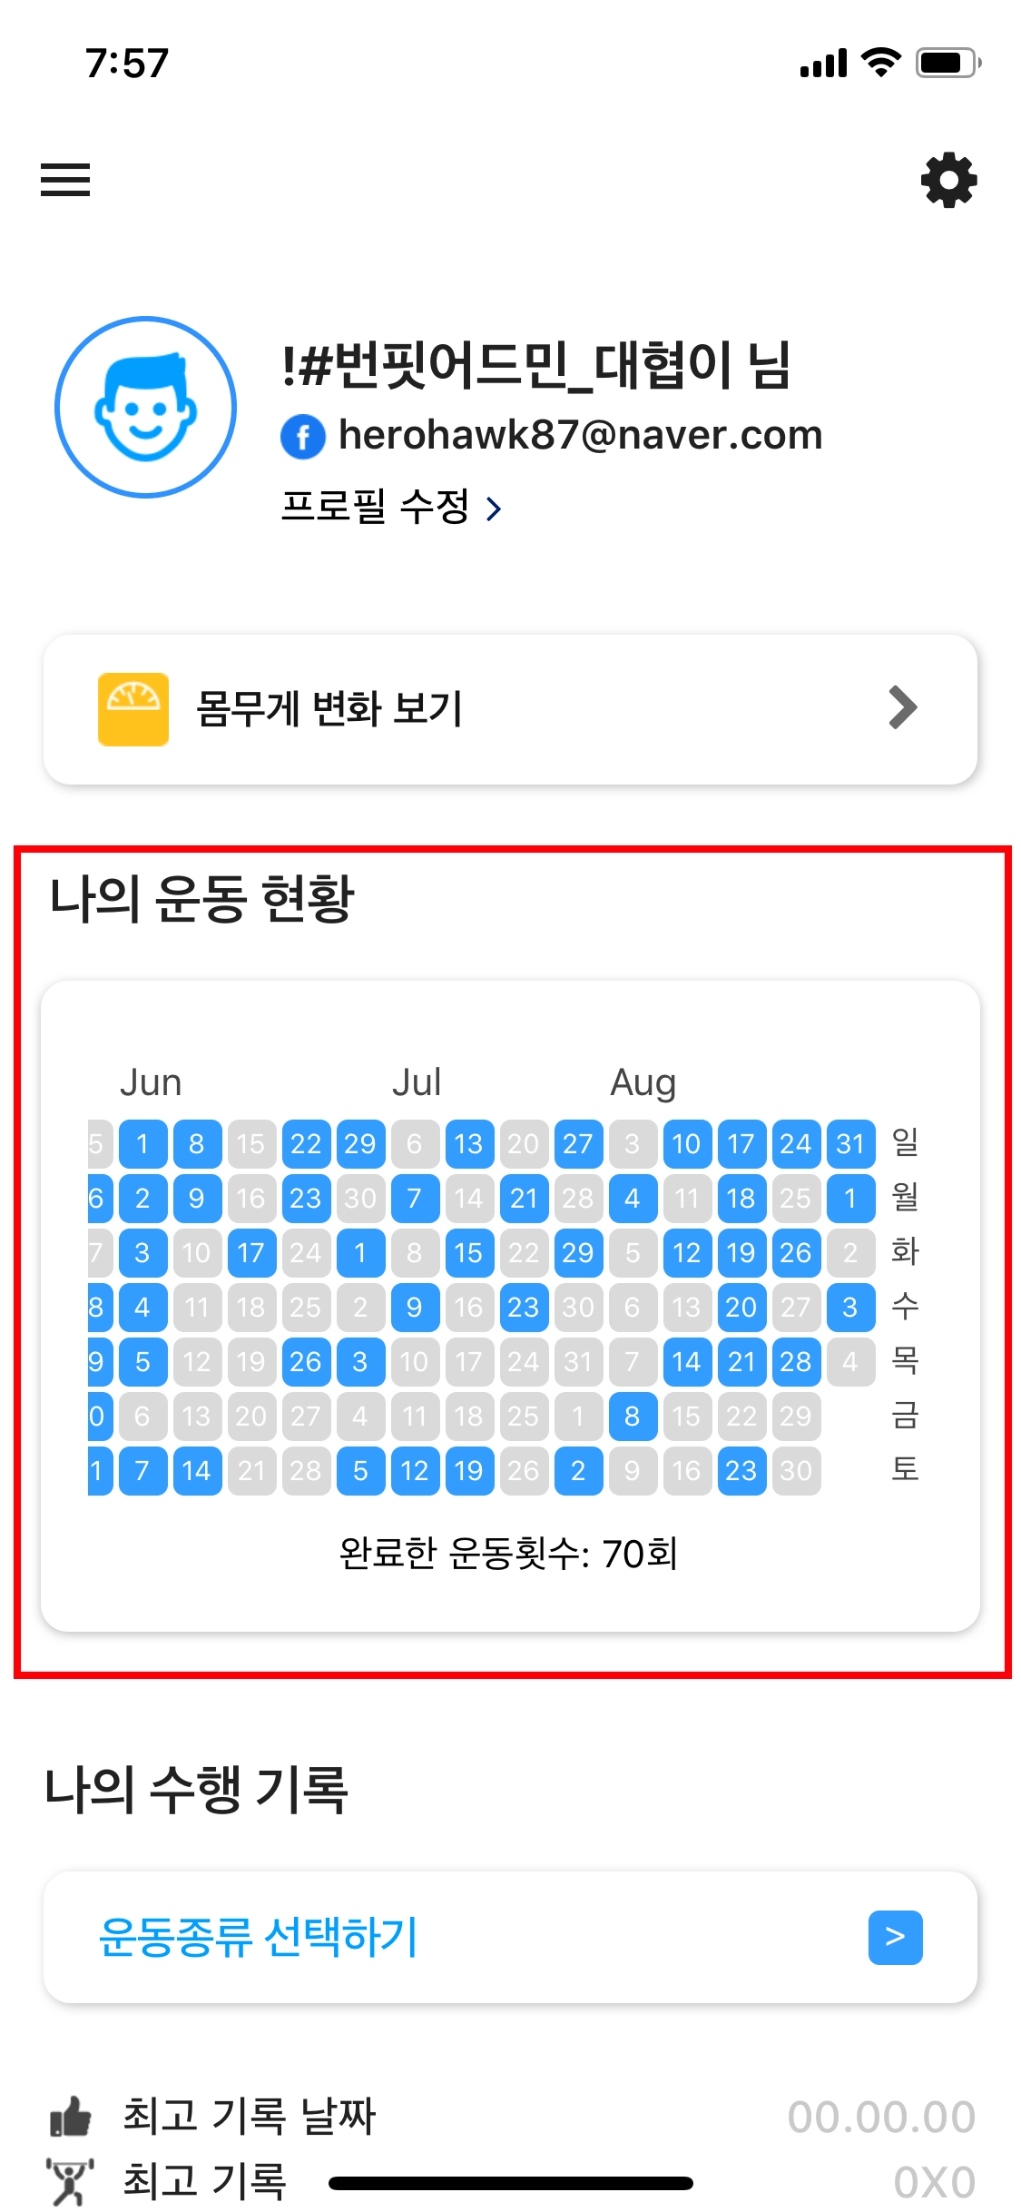Expand 몸무게 변화 보기 chevron arrow
The width and height of the screenshot is (1021, 2212).
pyautogui.click(x=902, y=708)
